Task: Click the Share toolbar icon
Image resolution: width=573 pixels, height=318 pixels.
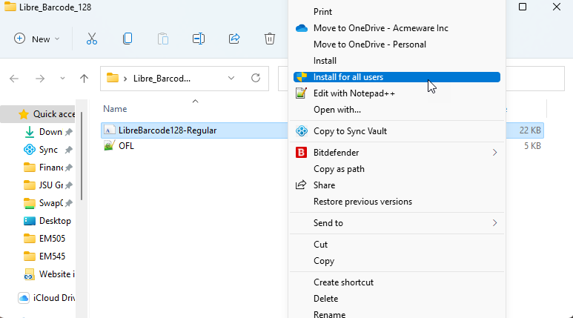Action: click(234, 39)
